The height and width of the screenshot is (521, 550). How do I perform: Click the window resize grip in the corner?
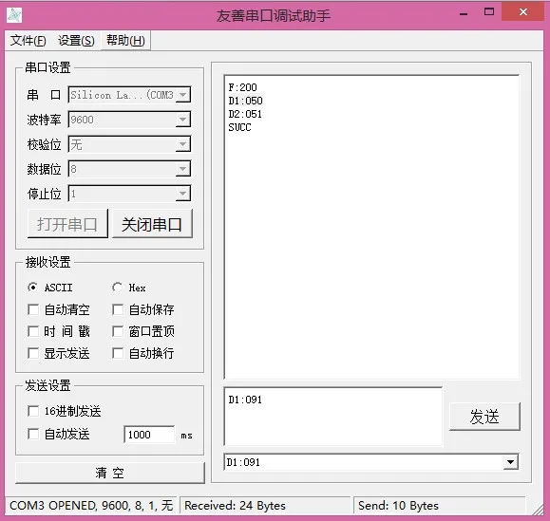tap(538, 511)
